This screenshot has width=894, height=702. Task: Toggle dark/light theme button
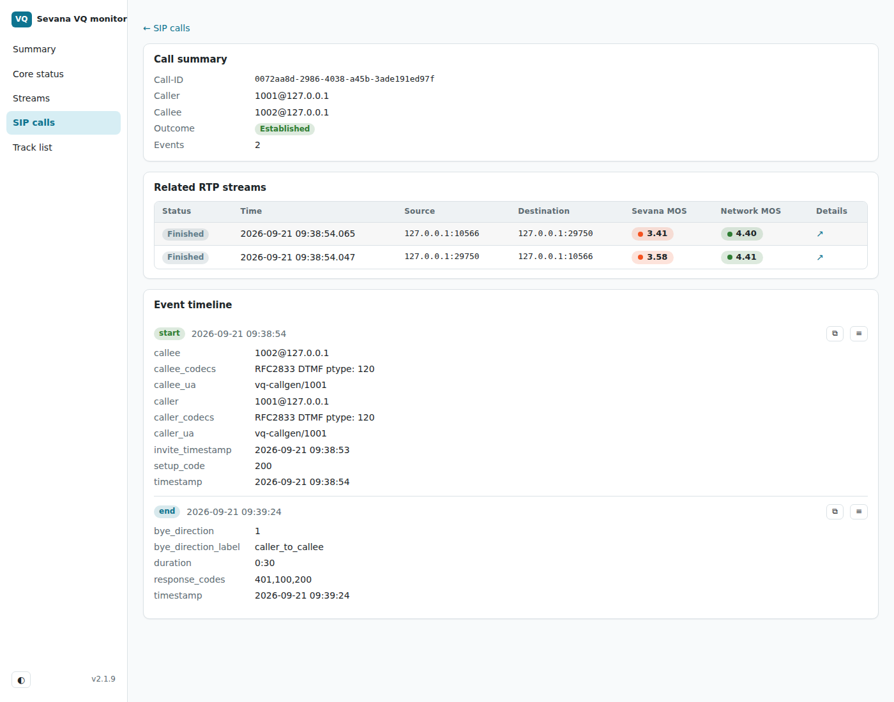21,680
